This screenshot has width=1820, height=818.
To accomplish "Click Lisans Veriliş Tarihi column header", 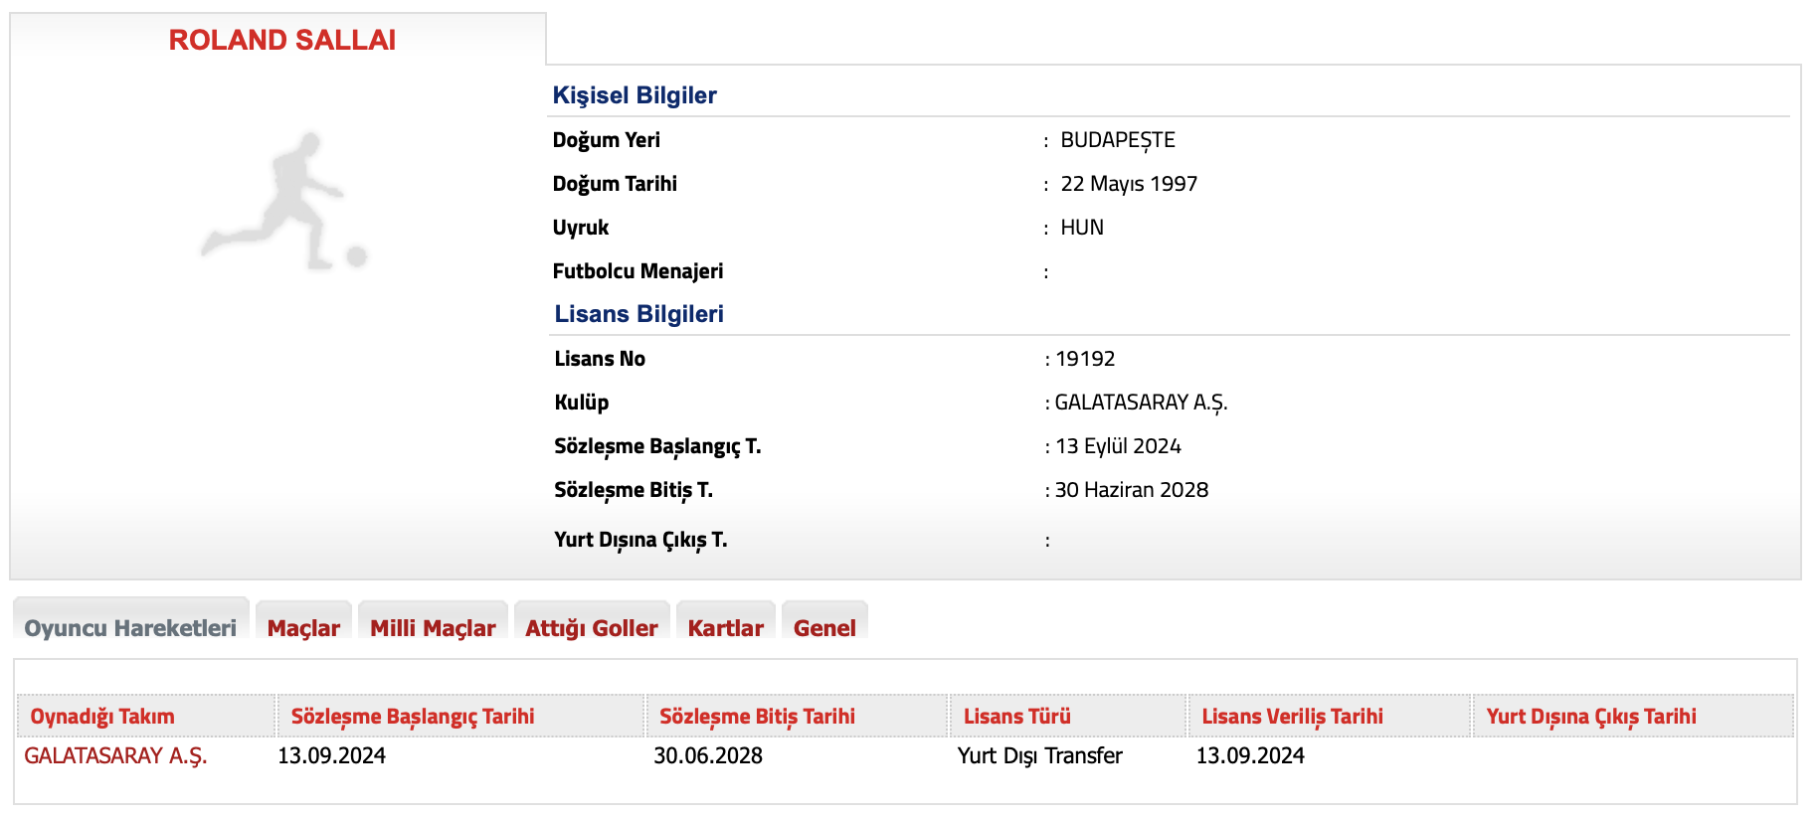I will [x=1292, y=717].
